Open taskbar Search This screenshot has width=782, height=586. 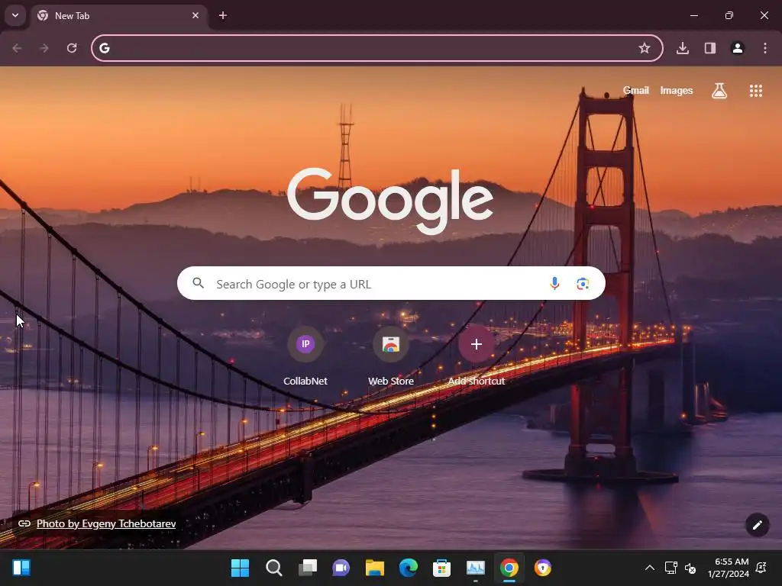[x=274, y=568]
